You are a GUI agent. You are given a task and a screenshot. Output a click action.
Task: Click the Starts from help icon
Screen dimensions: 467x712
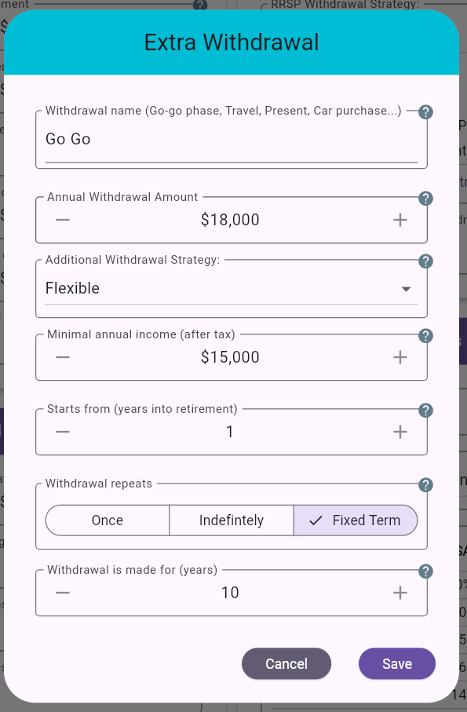(x=425, y=411)
